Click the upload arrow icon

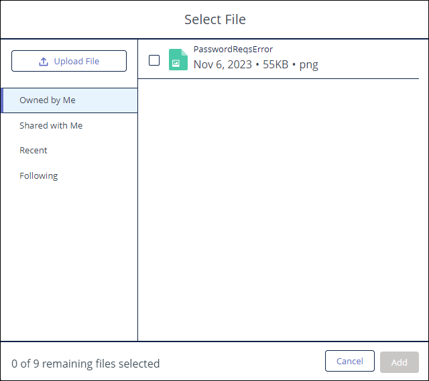44,62
